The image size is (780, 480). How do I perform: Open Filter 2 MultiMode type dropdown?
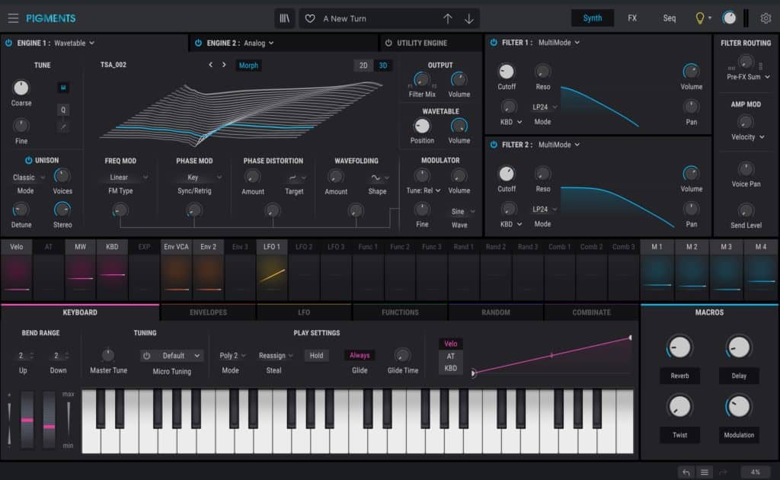(x=558, y=144)
